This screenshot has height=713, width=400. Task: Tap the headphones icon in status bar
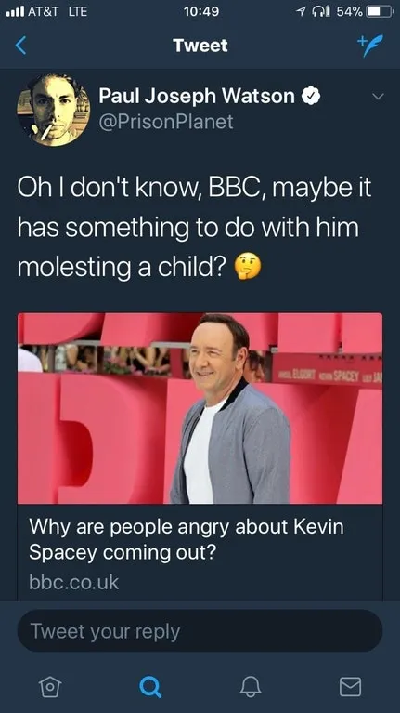click(321, 11)
